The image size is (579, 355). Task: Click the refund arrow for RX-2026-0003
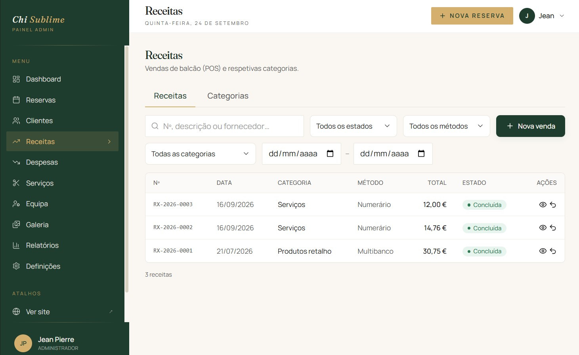click(x=553, y=205)
